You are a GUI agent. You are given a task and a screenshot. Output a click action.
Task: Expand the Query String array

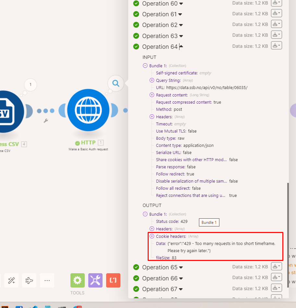[151, 80]
